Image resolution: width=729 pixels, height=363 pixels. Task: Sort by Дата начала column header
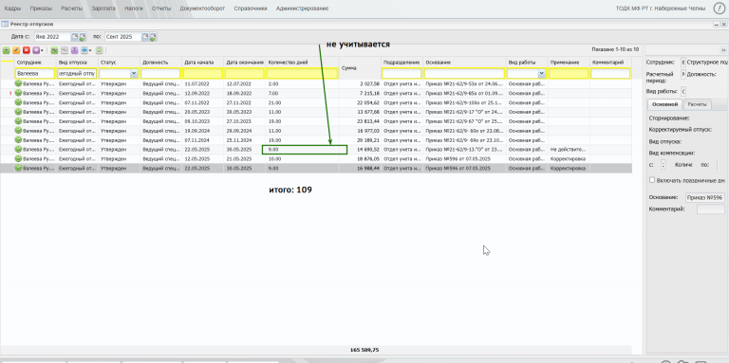(202, 62)
